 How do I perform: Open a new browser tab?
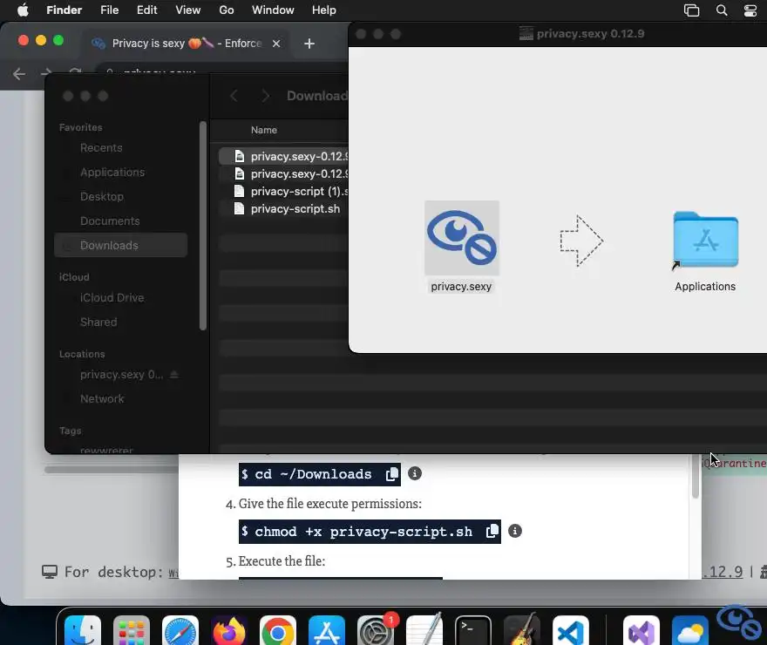click(x=309, y=44)
